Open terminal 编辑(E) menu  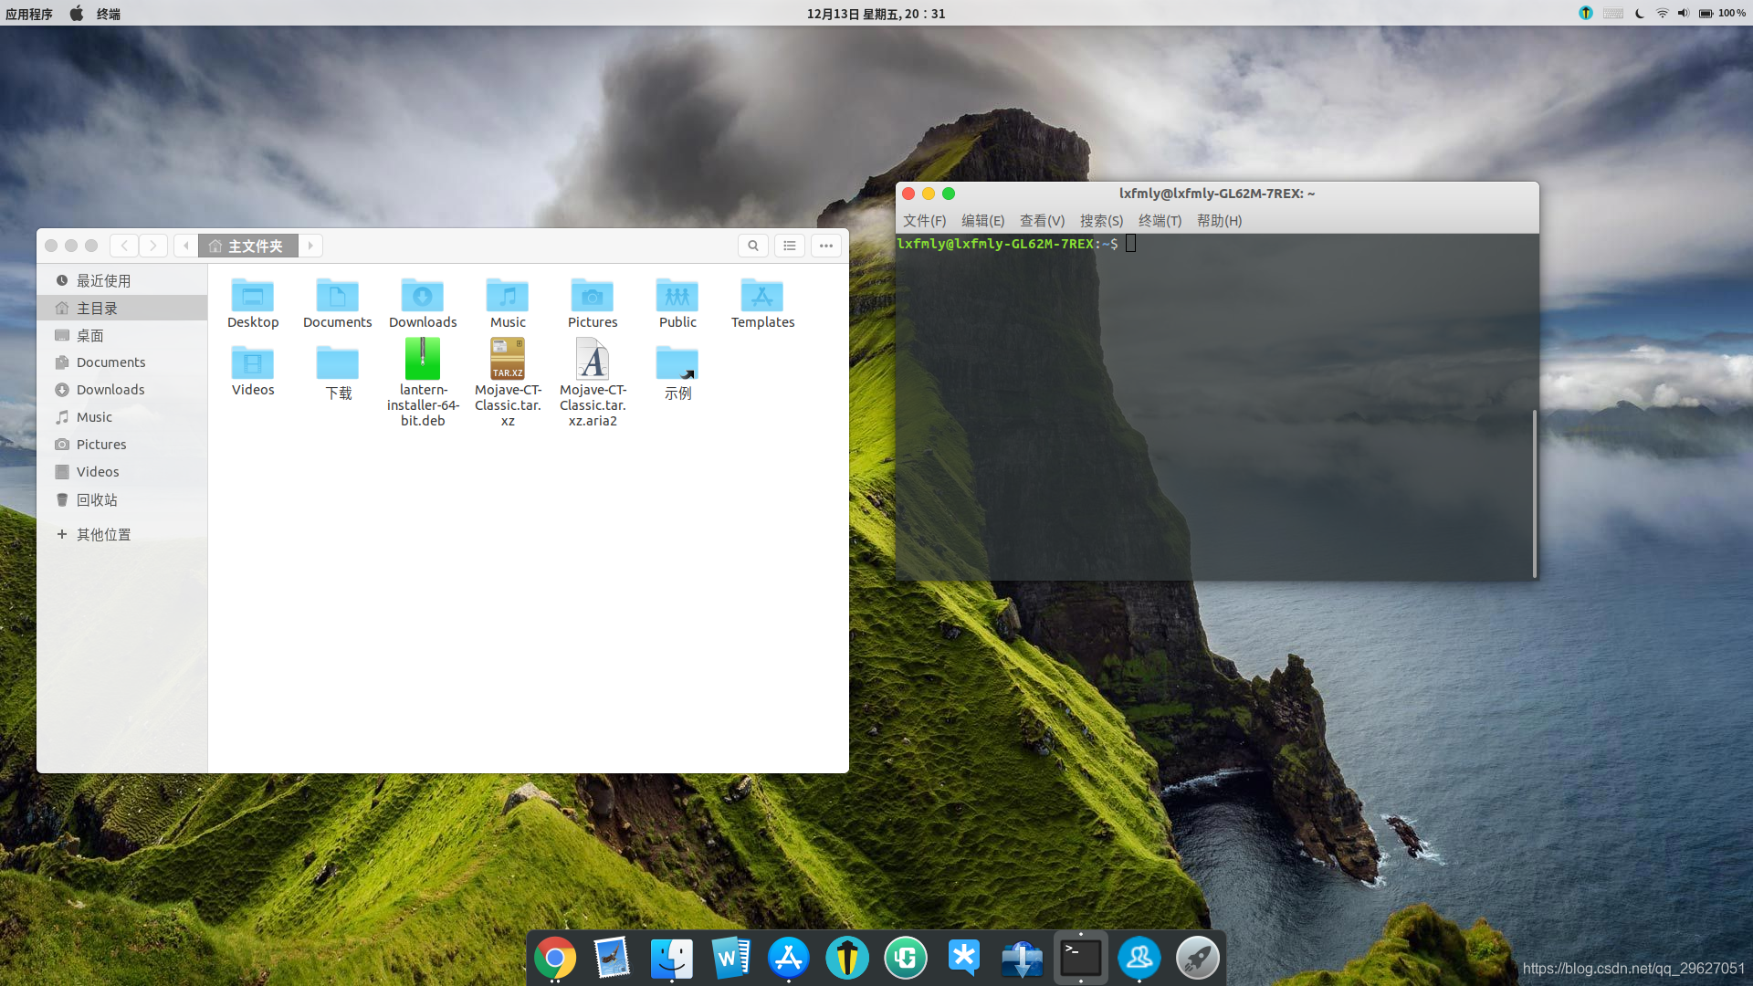[x=982, y=221]
